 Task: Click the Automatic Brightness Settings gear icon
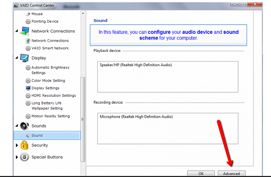(28, 68)
